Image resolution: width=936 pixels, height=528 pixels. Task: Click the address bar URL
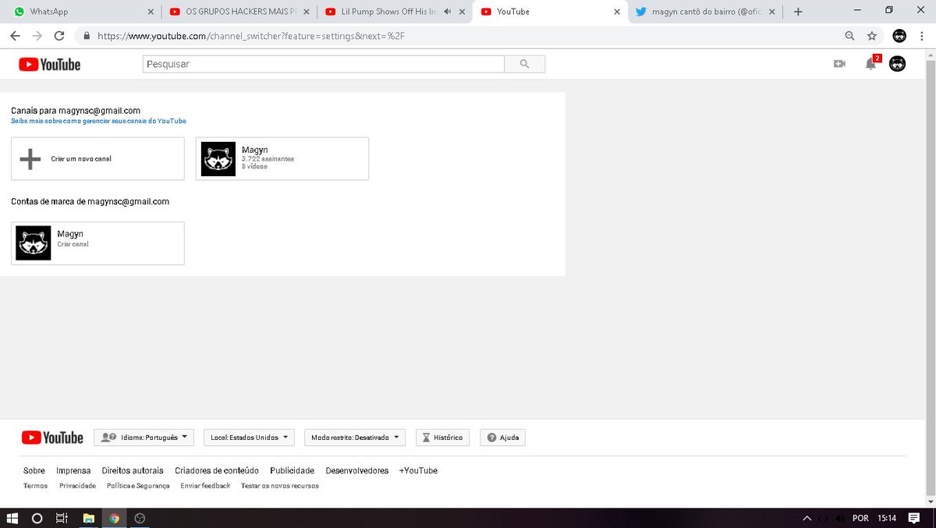pyautogui.click(x=250, y=36)
